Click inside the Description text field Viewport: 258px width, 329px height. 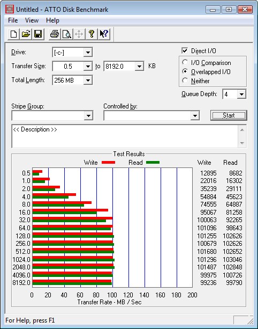coord(125,136)
